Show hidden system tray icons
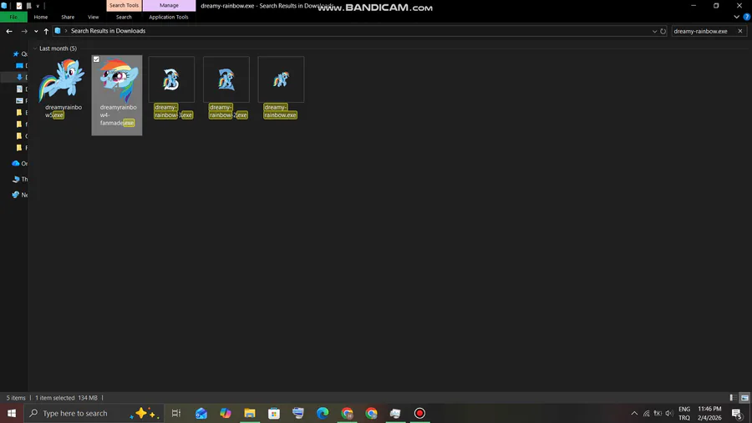This screenshot has height=423, width=752. coord(634,413)
